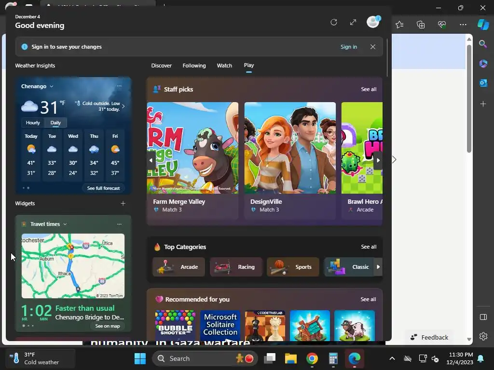Open Edge browser essentials heart icon
This screenshot has width=494, height=370.
442,25
